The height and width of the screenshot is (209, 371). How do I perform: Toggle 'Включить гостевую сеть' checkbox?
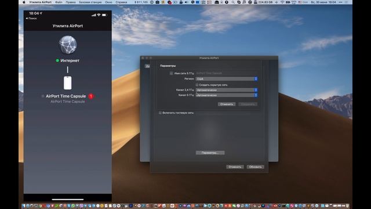pyautogui.click(x=160, y=113)
